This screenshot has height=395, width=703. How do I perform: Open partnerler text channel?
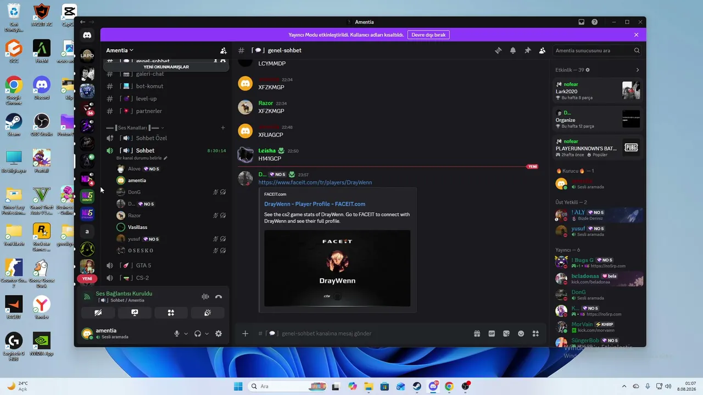[166, 111]
